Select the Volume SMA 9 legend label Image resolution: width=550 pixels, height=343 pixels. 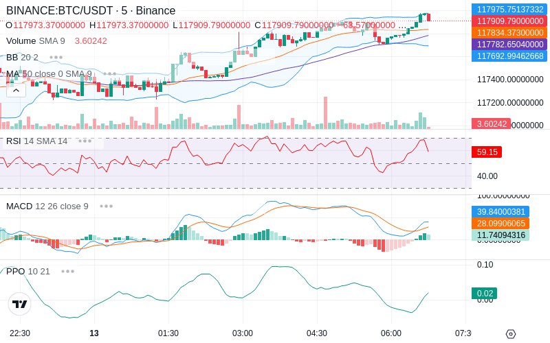coord(36,41)
